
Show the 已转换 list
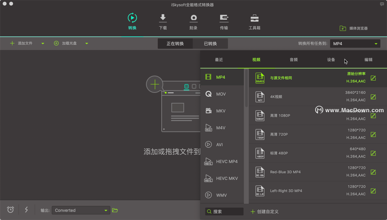(210, 43)
